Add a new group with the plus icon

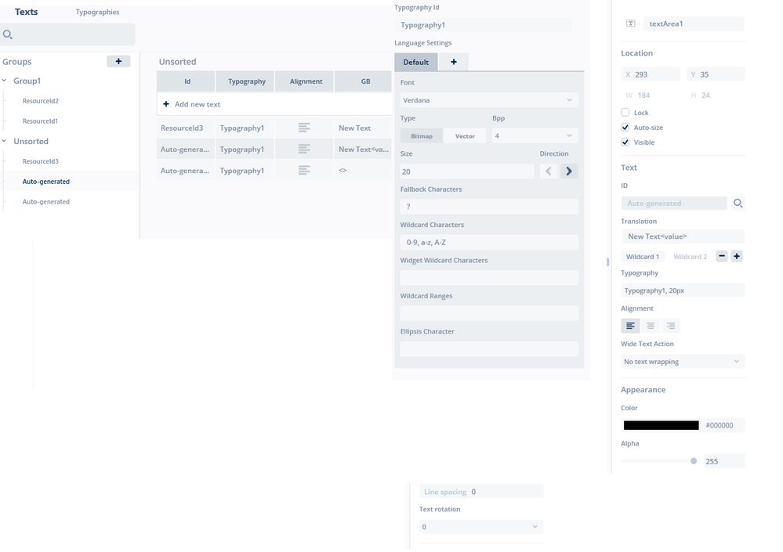tap(118, 61)
